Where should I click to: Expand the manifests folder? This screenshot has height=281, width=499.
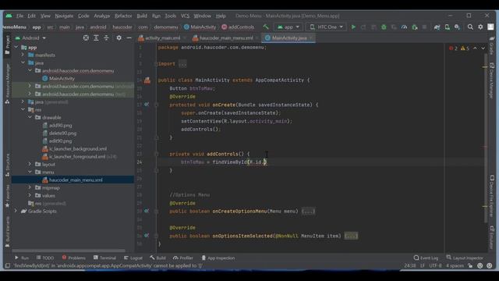(x=23, y=55)
